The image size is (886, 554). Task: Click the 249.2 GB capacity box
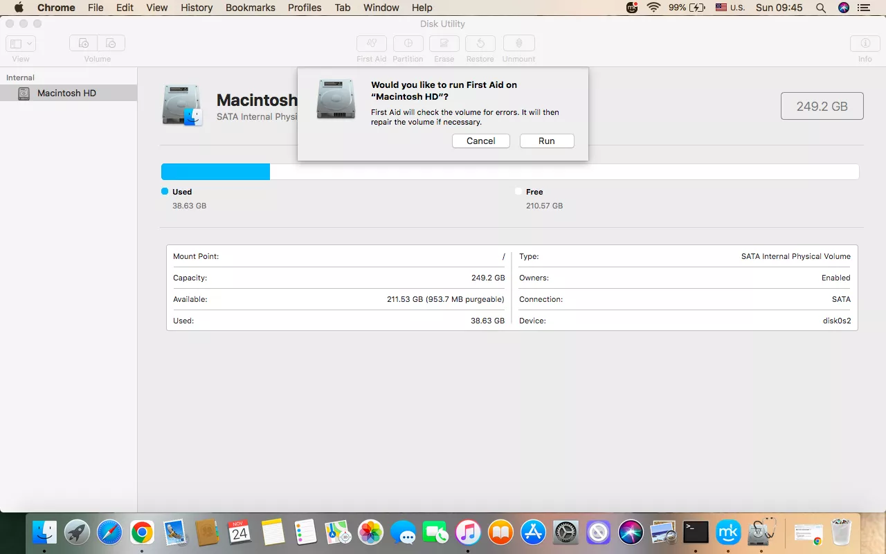(x=822, y=106)
